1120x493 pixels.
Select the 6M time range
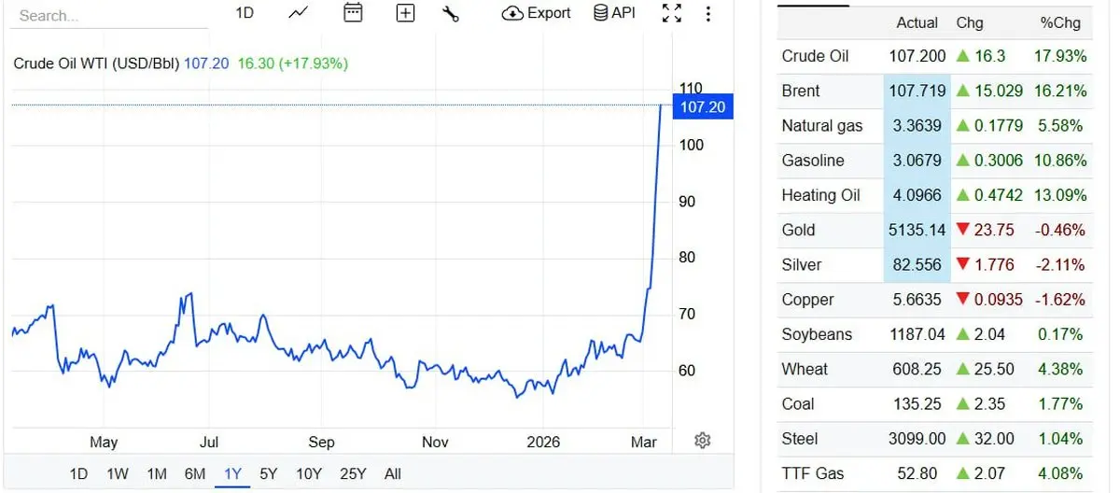click(195, 473)
